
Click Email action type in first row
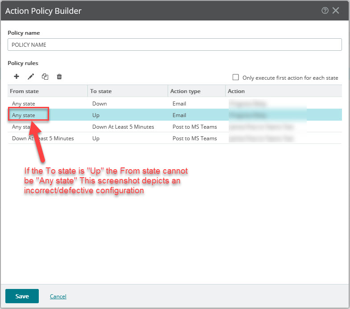click(x=179, y=104)
